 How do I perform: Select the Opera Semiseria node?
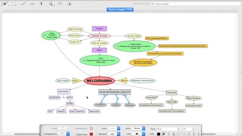(x=193, y=98)
